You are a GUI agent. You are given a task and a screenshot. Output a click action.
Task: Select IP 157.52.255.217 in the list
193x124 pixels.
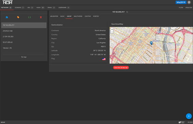click(24, 25)
